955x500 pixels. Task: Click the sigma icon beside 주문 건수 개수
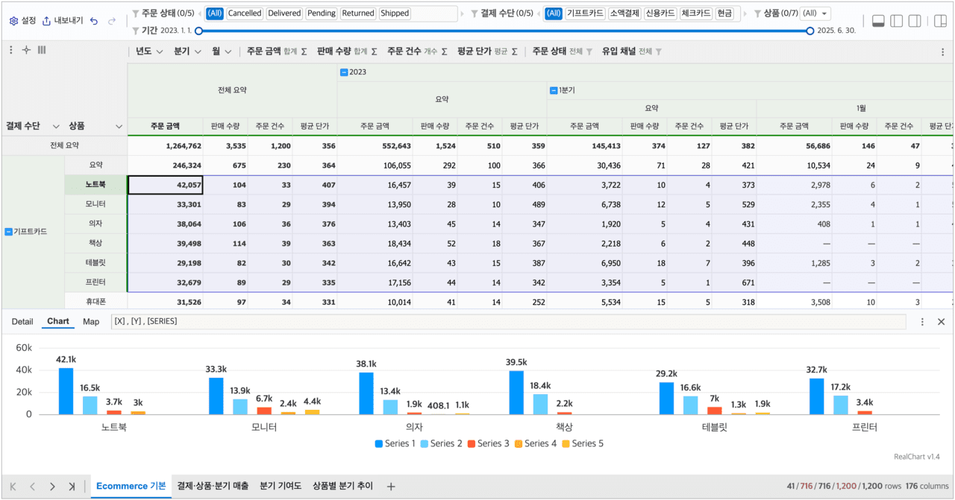(445, 51)
